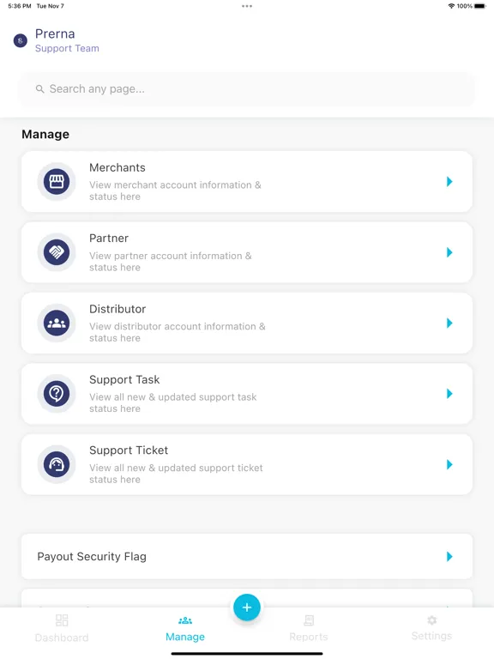This screenshot has height=659, width=494.
Task: Expand Partner using its blue arrow
Action: coord(449,252)
